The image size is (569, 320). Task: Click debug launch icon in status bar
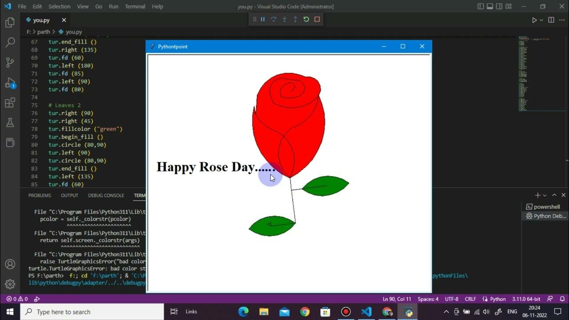coord(37,299)
